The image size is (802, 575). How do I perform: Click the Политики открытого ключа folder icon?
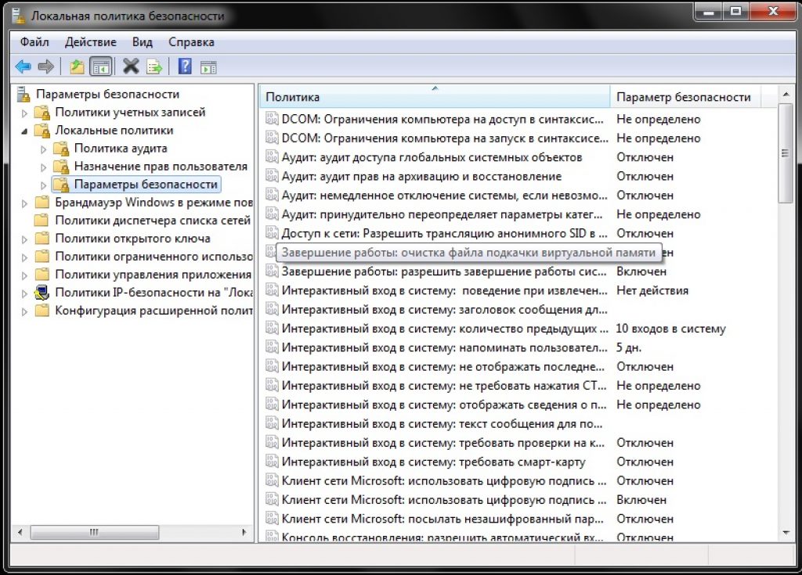pyautogui.click(x=42, y=239)
